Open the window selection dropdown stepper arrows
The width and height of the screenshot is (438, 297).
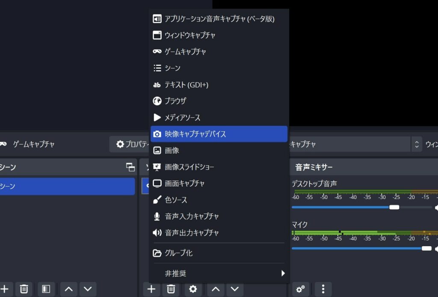[x=417, y=144]
